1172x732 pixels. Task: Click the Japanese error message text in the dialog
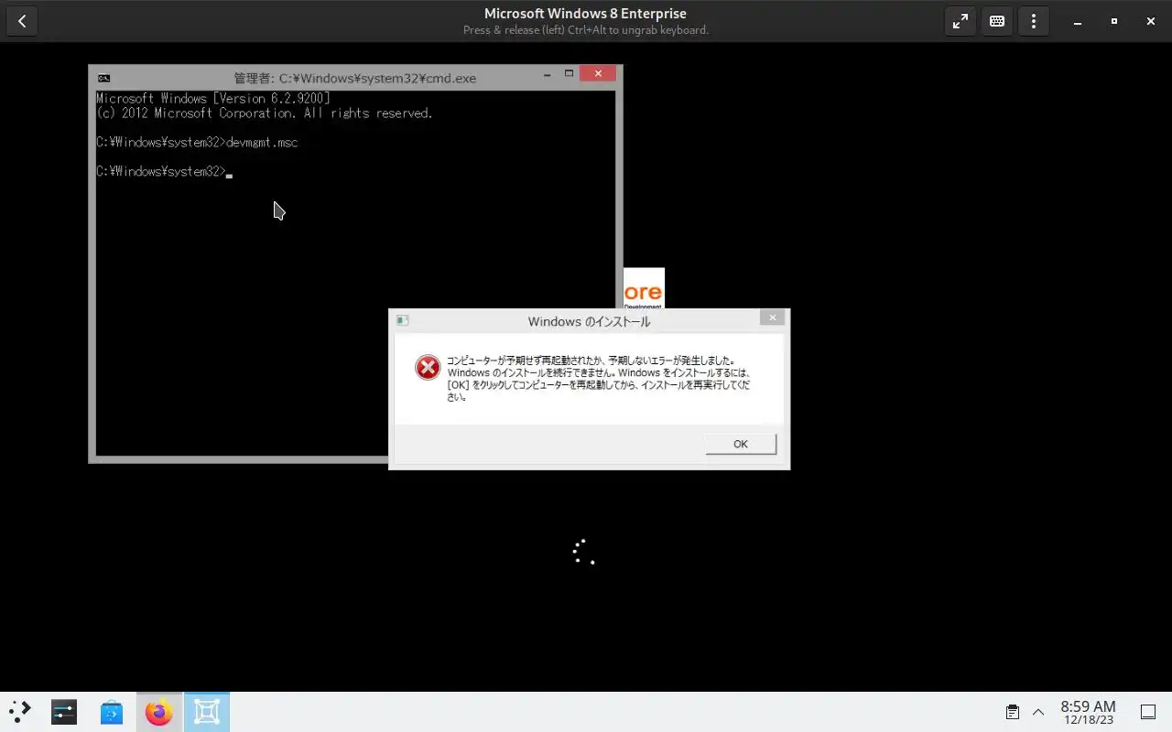[x=599, y=379]
